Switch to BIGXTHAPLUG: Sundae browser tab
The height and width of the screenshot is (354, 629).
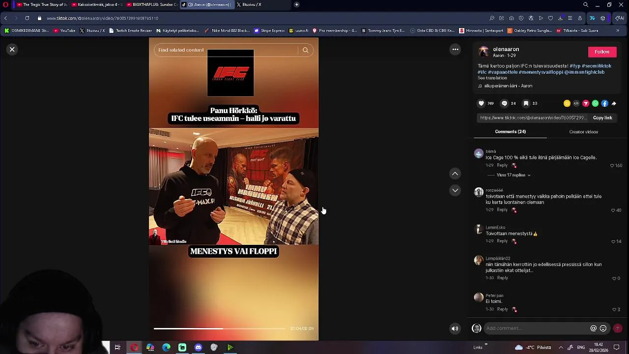[151, 4]
